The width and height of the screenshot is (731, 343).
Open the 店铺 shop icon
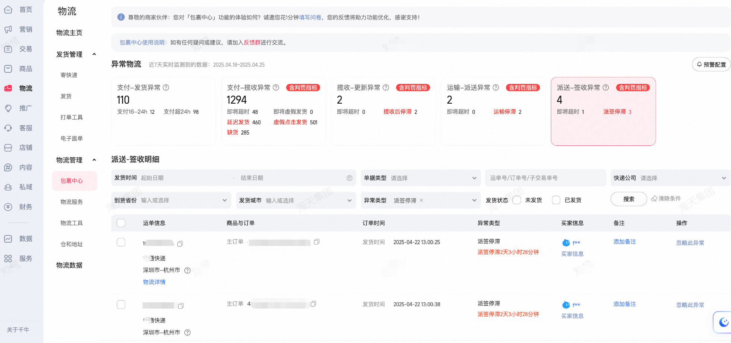(8, 148)
